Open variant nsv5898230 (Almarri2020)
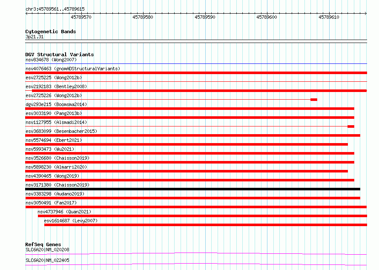 (x=56, y=167)
